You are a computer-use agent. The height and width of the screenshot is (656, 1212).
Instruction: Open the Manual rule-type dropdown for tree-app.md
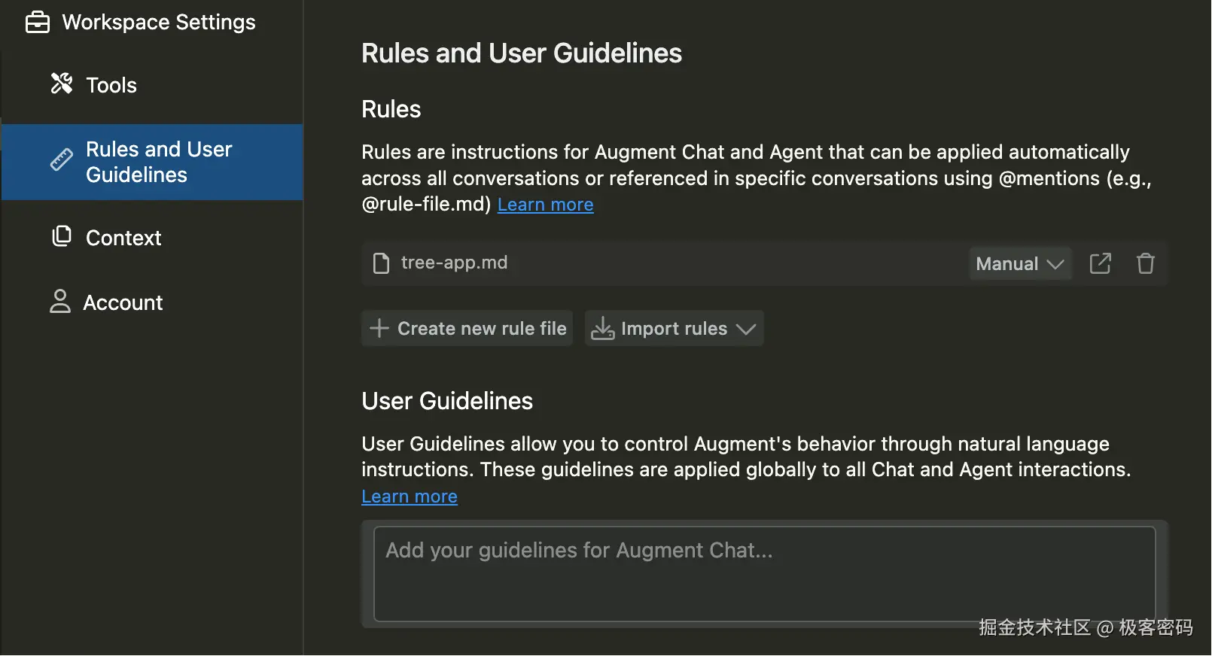pyautogui.click(x=1020, y=263)
